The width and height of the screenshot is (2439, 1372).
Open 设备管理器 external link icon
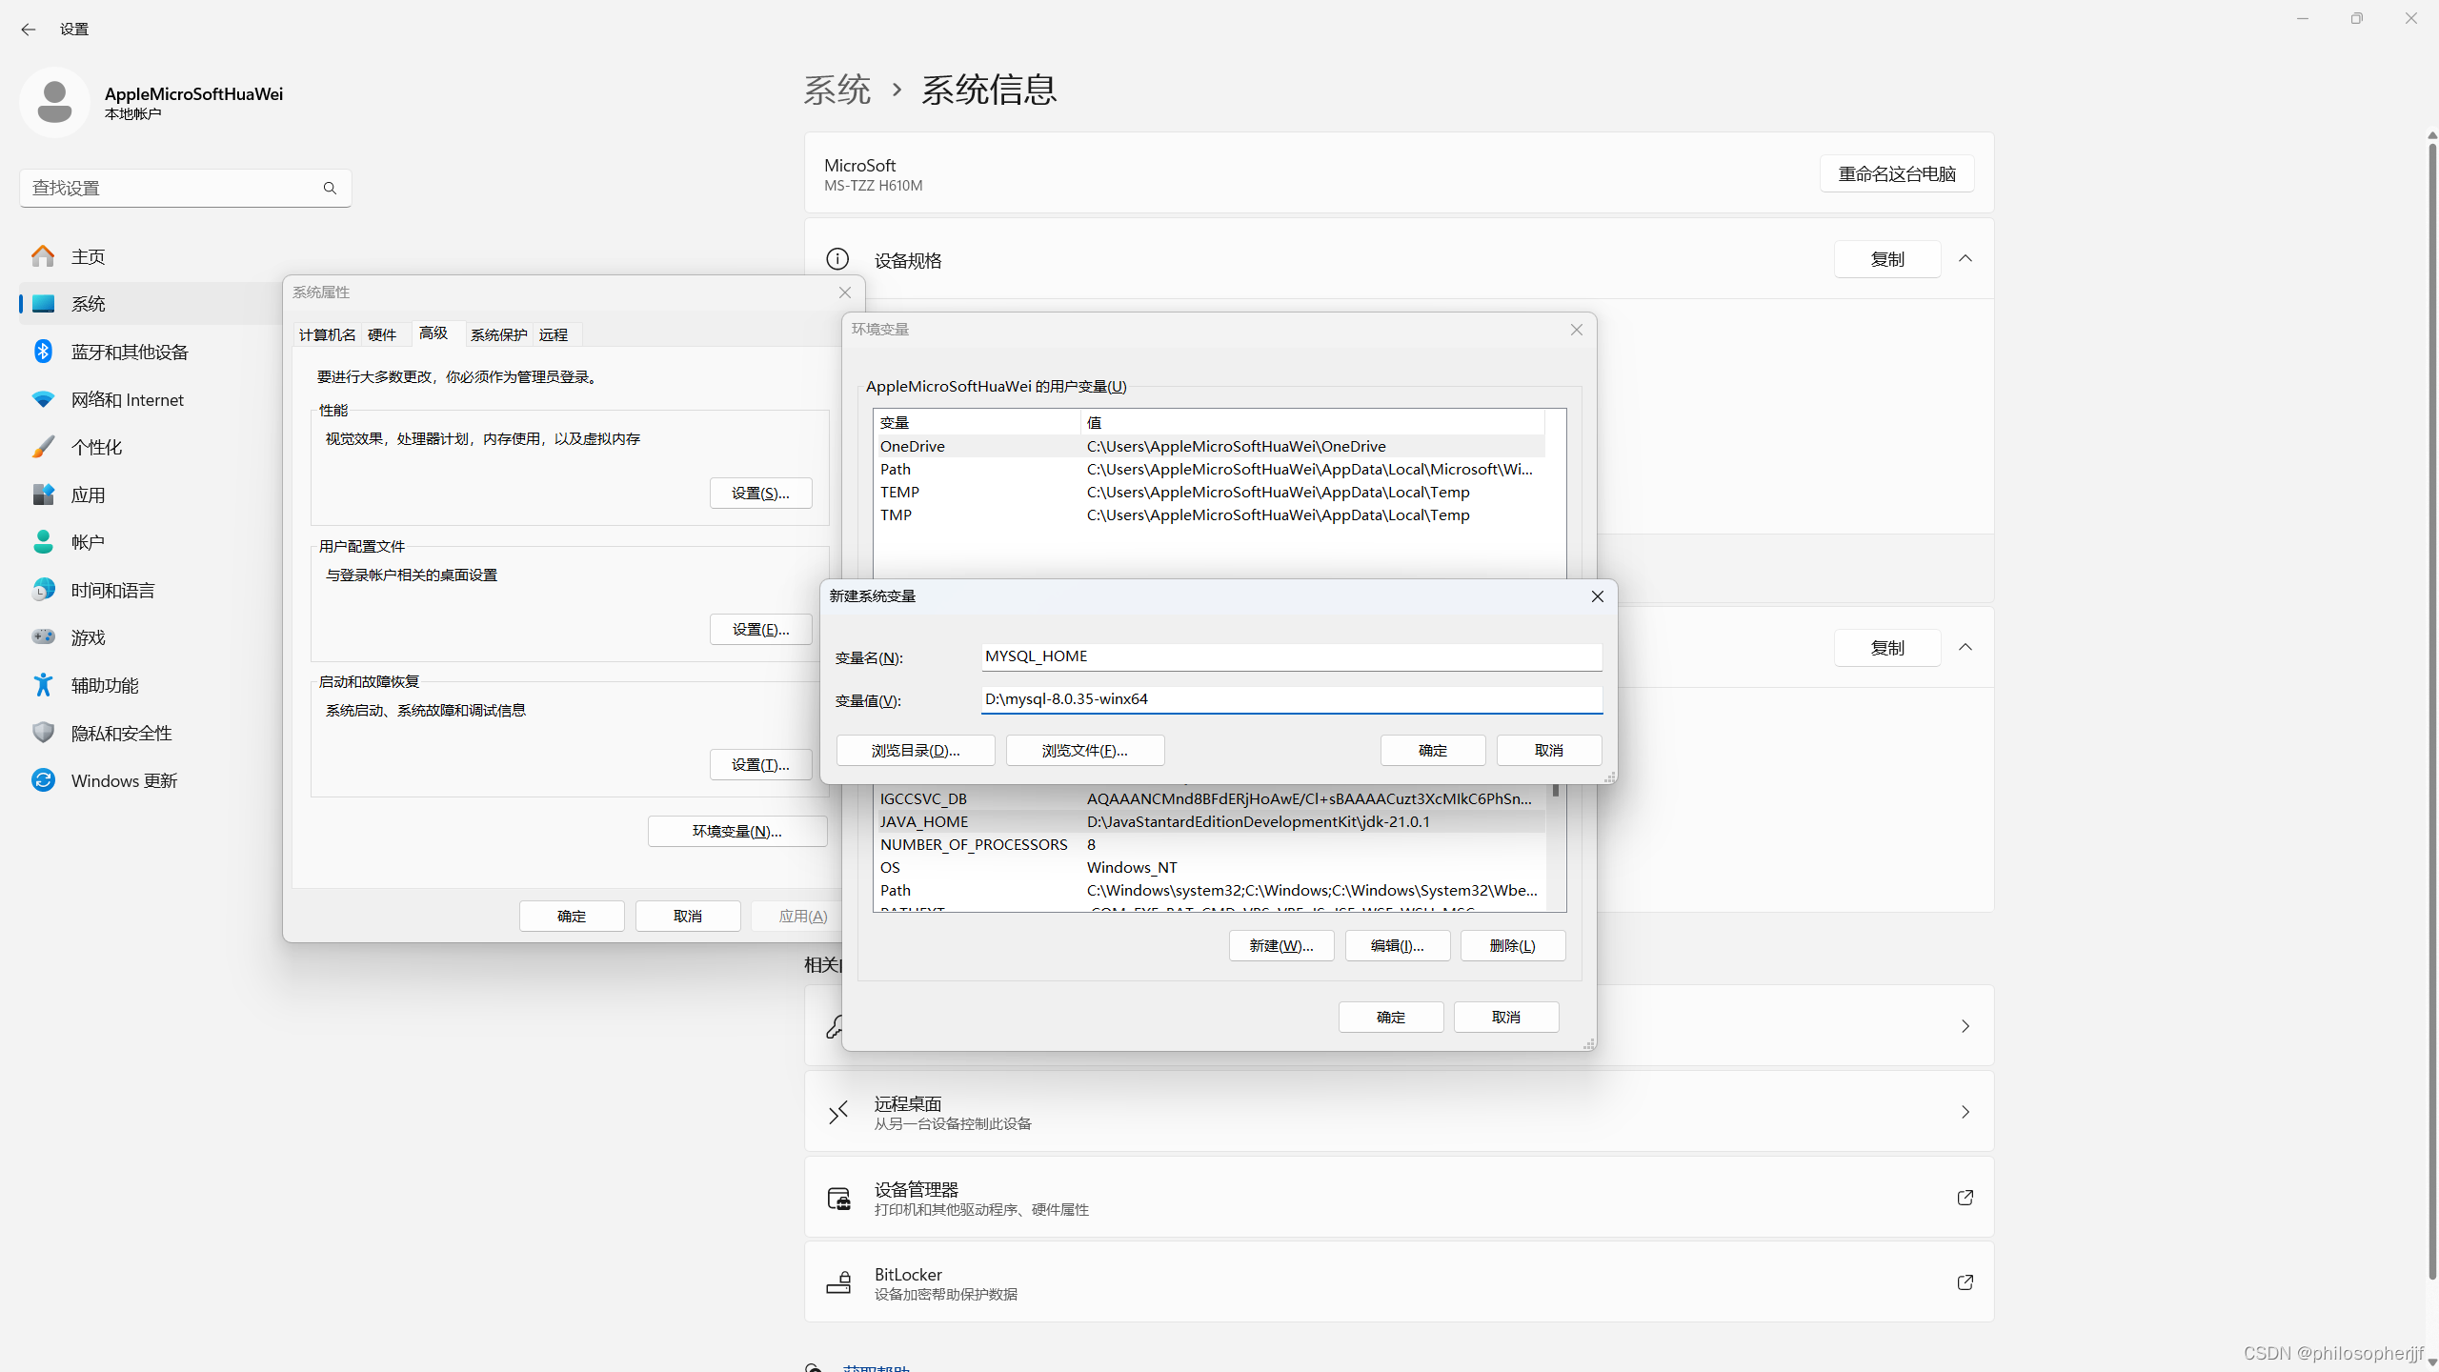1965,1198
